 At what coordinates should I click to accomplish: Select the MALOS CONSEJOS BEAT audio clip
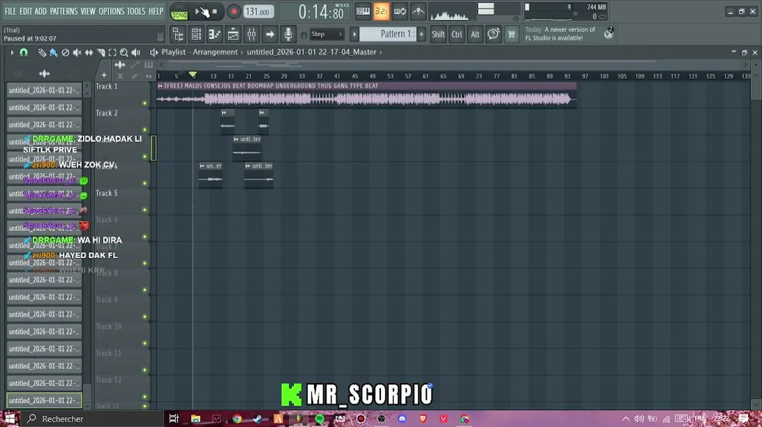[366, 95]
